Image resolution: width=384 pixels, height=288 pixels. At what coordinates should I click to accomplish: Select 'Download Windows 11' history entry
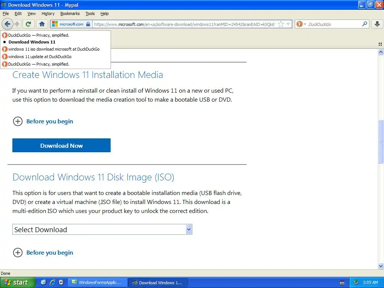(x=55, y=42)
